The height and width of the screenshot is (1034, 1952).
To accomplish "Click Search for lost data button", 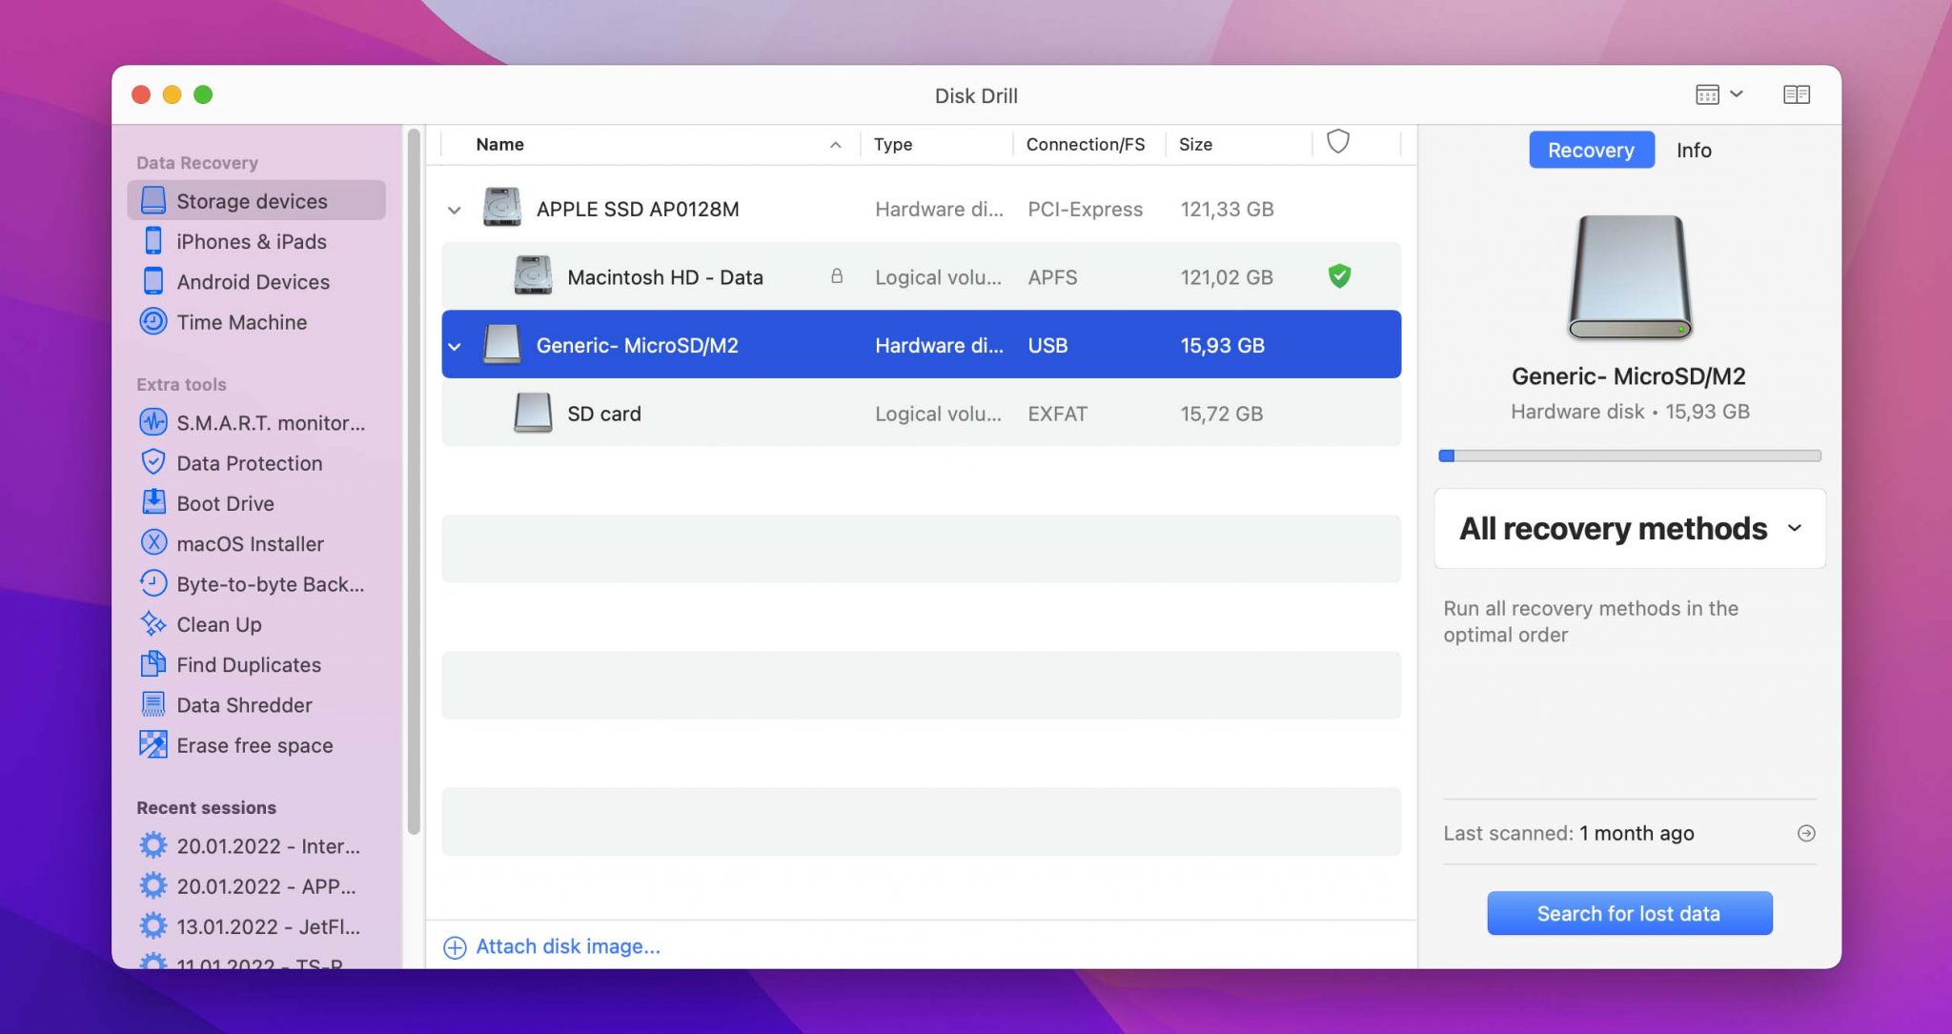I will click(x=1629, y=913).
